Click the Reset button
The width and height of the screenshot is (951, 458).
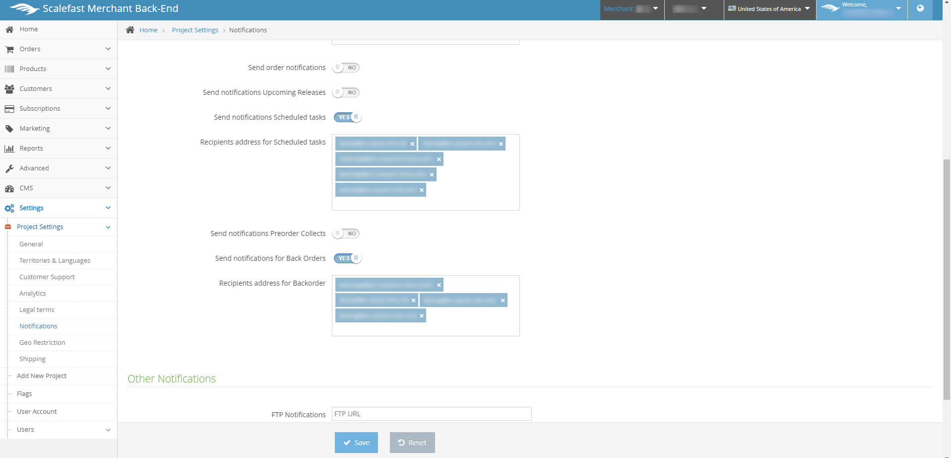coord(412,443)
